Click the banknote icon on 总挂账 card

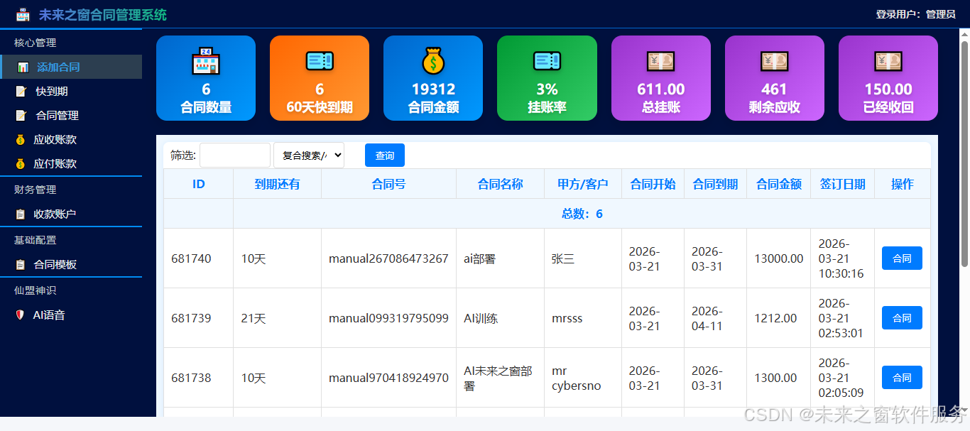[661, 61]
